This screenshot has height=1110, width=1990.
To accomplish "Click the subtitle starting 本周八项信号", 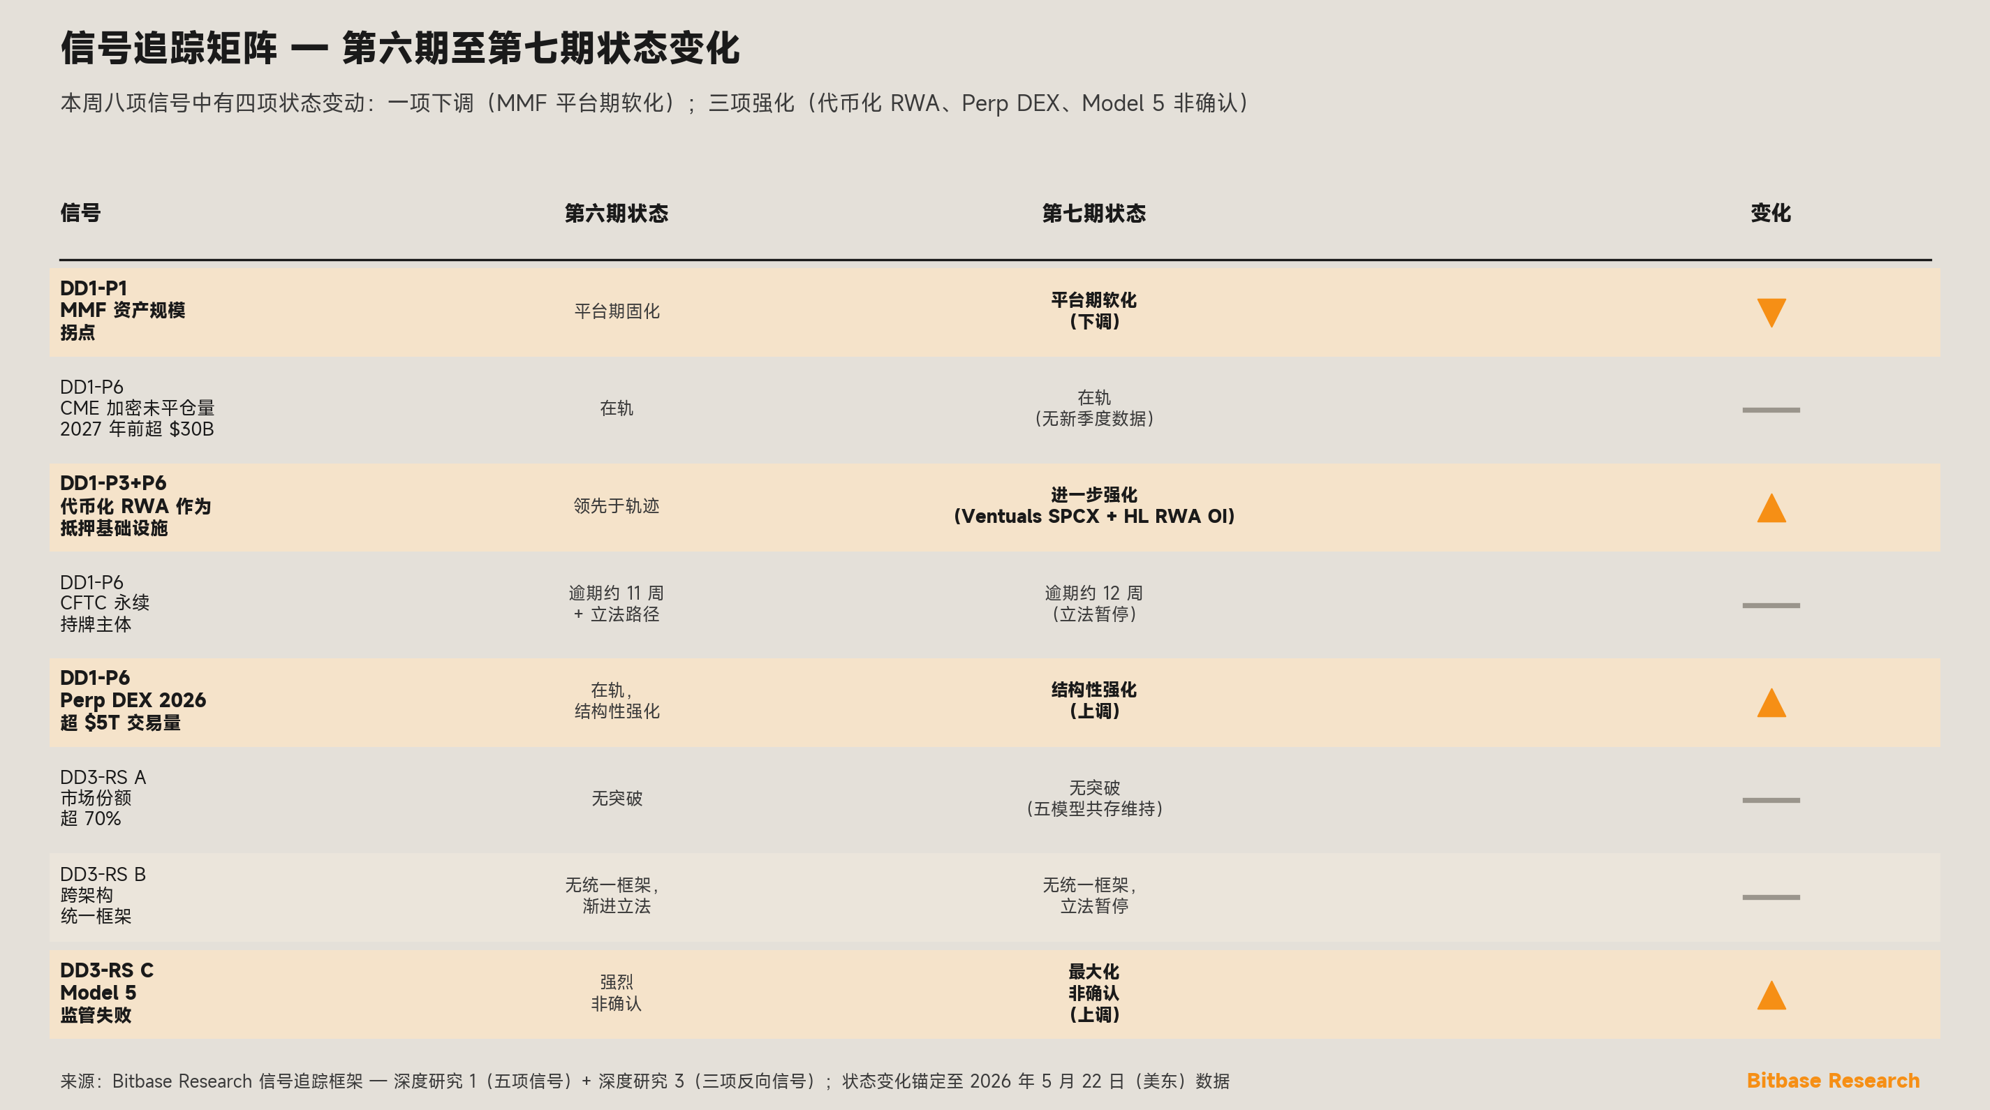I will [x=655, y=103].
